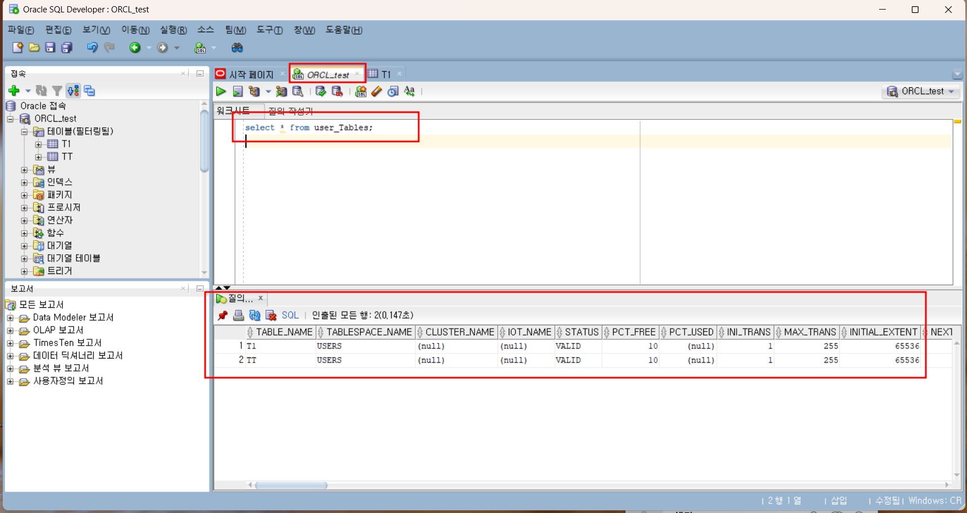Open Forward navigation history dropdown arrow

176,48
